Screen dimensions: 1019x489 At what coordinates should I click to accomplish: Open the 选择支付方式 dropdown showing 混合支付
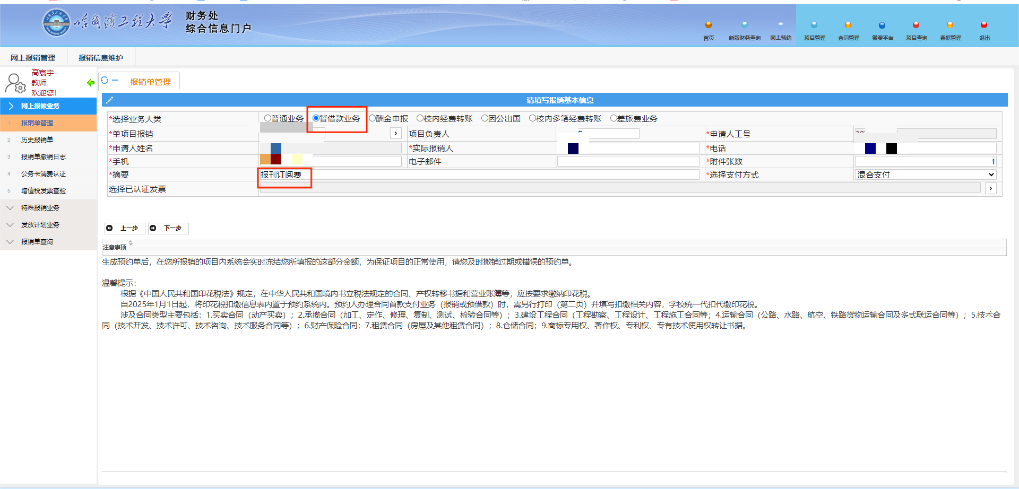(925, 174)
